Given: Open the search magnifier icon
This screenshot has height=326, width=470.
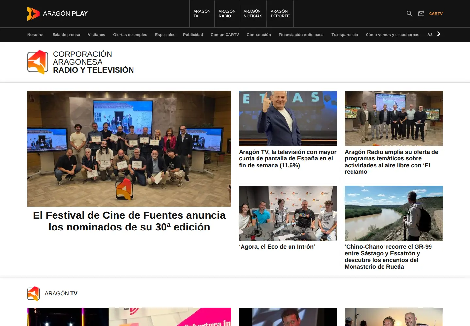Looking at the screenshot, I should (x=409, y=14).
